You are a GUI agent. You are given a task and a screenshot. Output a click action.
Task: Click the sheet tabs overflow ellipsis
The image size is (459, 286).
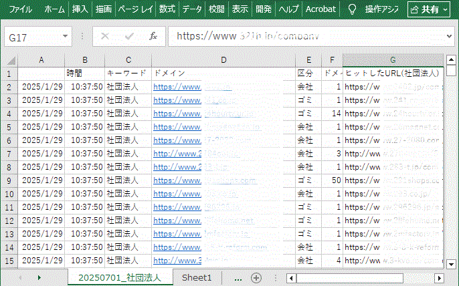(x=238, y=279)
